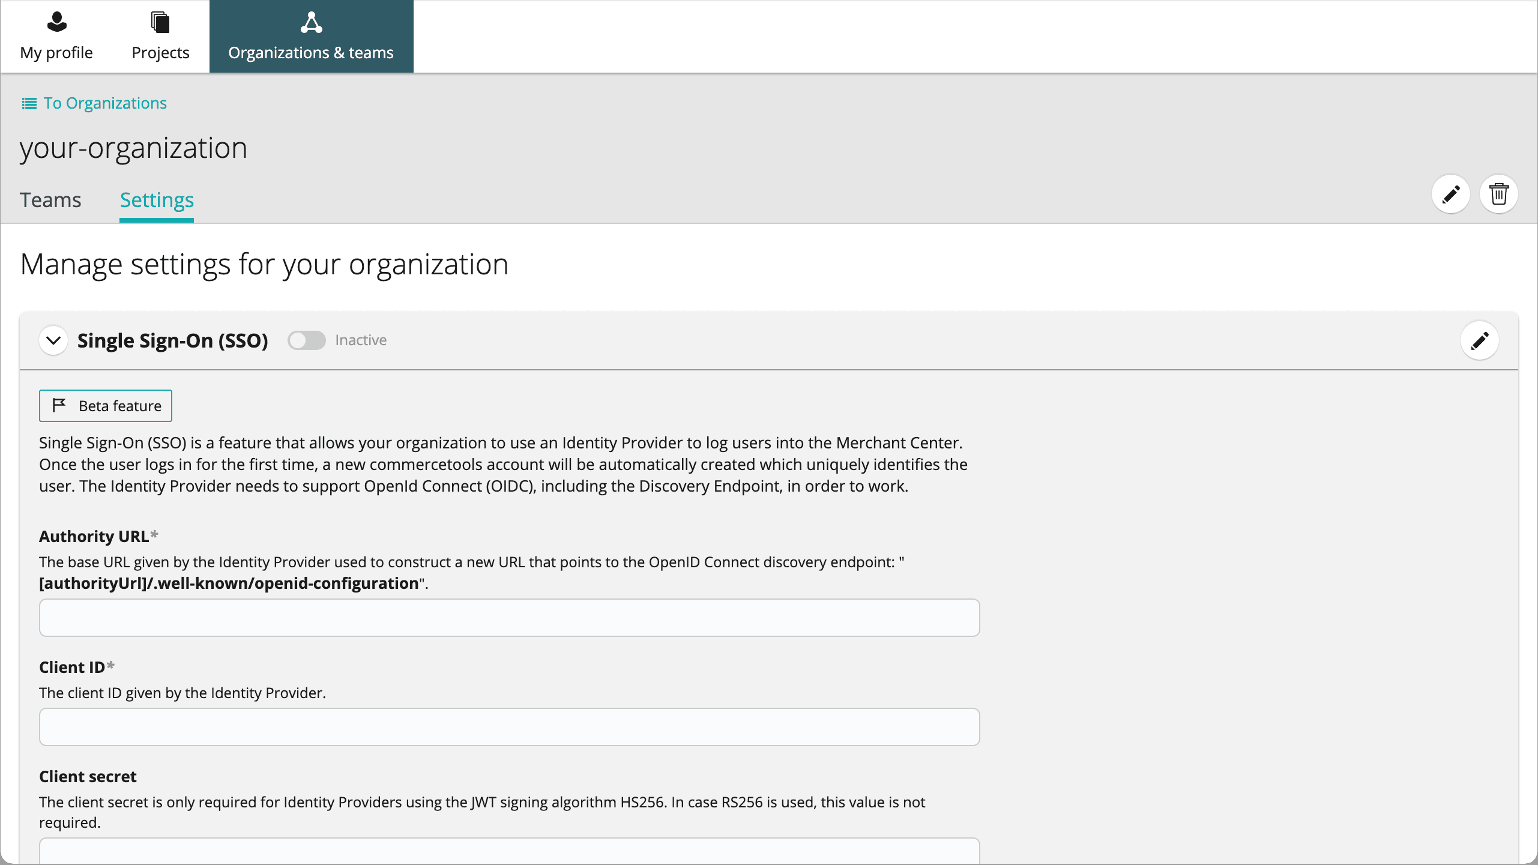Click the Client ID label
Screen dimensions: 1538x865
pyautogui.click(x=72, y=667)
